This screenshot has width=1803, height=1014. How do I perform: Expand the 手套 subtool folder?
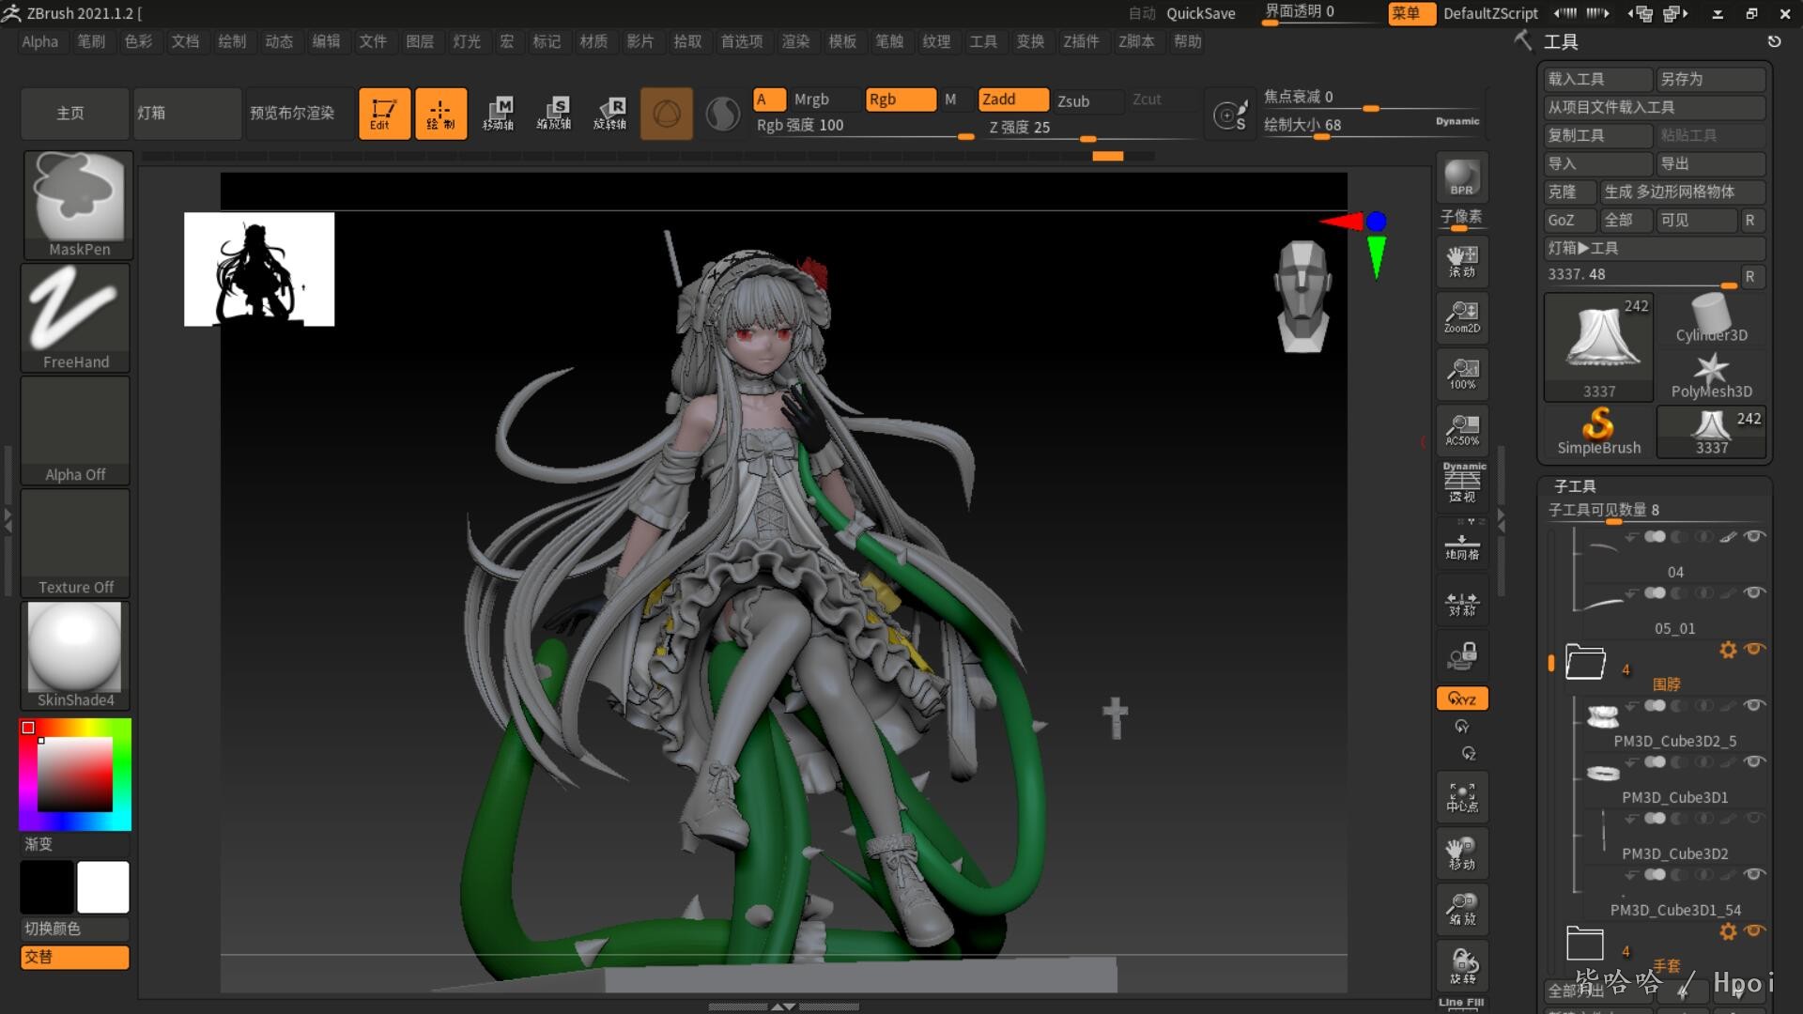[x=1585, y=944]
